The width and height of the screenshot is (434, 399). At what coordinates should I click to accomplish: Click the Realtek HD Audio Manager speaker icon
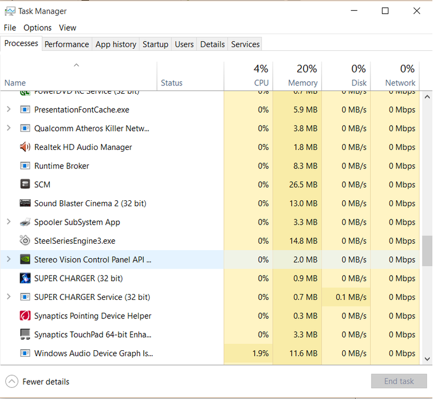click(25, 147)
